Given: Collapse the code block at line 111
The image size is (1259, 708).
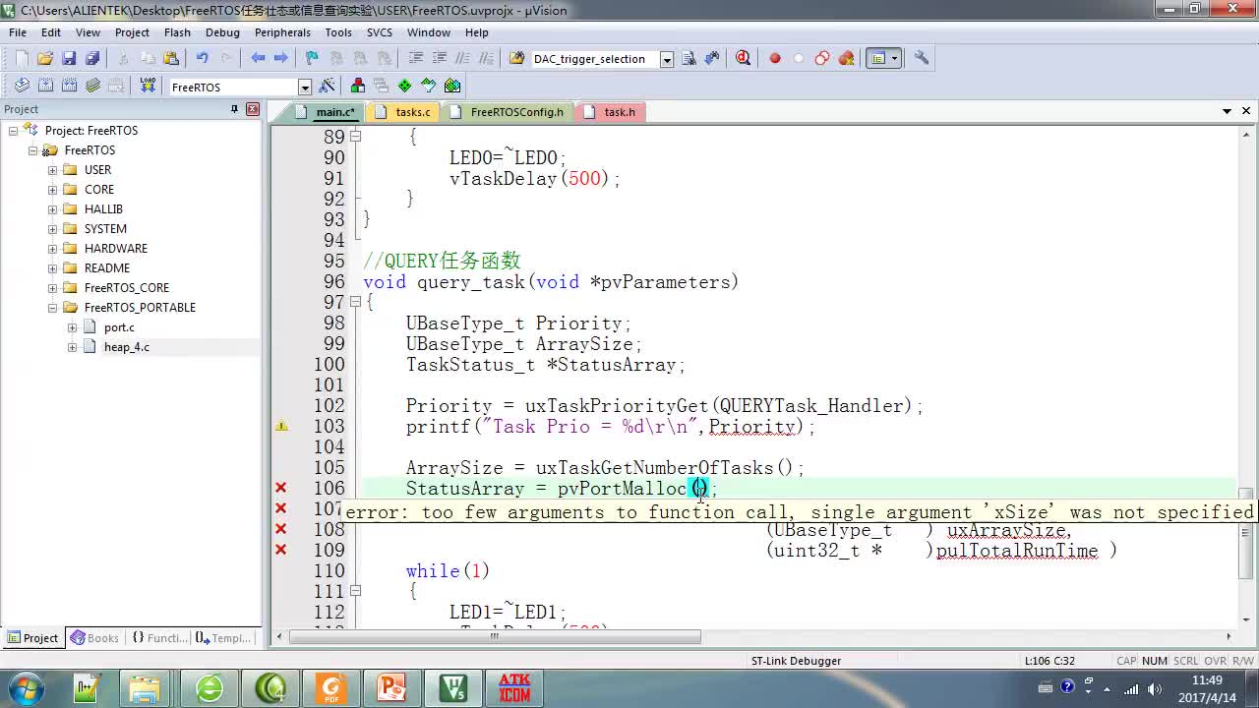Looking at the screenshot, I should point(356,591).
